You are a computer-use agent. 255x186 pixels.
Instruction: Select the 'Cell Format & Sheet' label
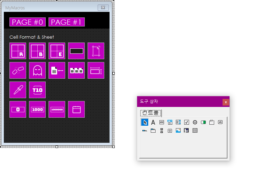point(32,37)
